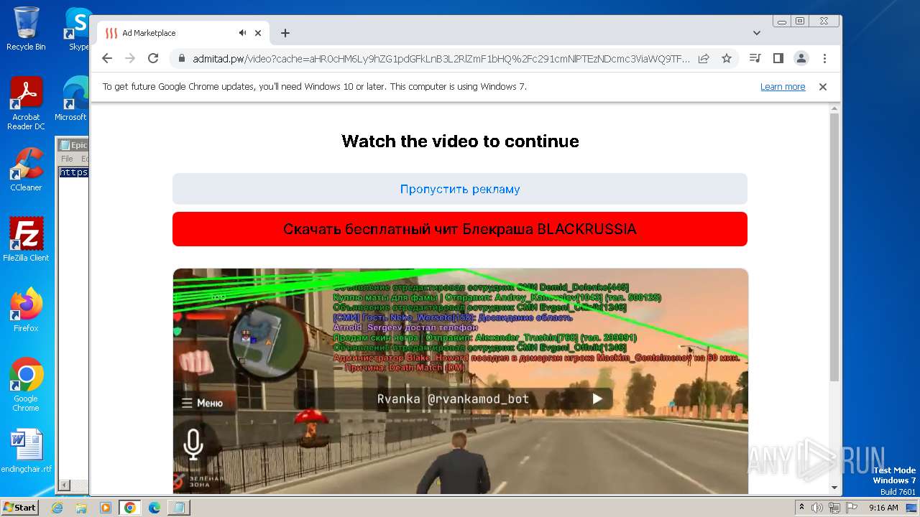Show hidden system tray icons
The height and width of the screenshot is (517, 920).
pos(801,508)
